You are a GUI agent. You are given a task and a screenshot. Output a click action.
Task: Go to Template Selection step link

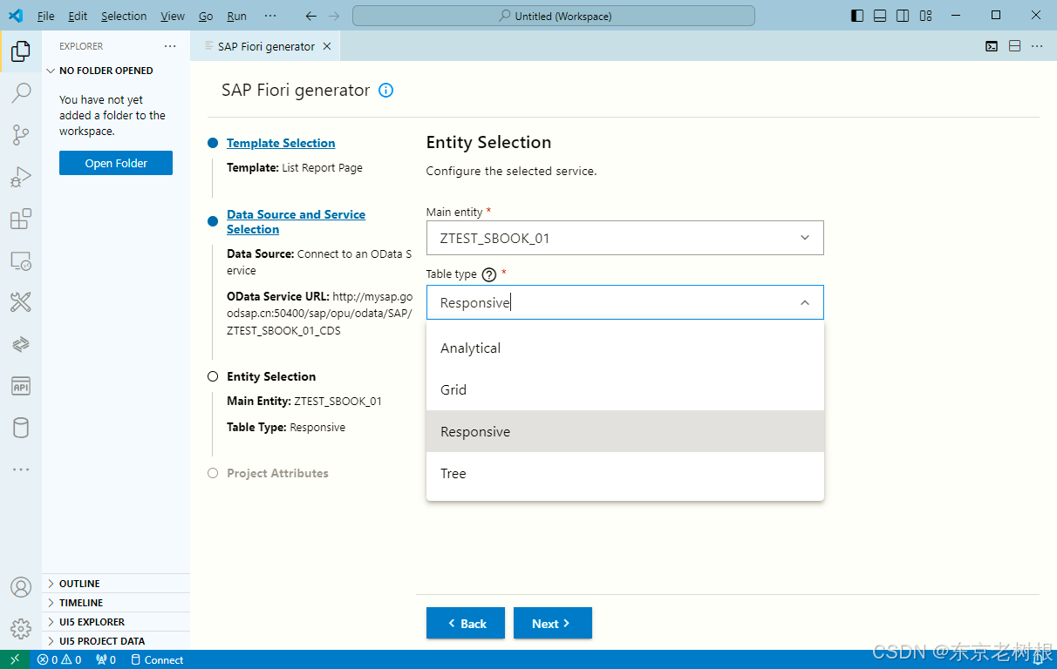point(281,143)
